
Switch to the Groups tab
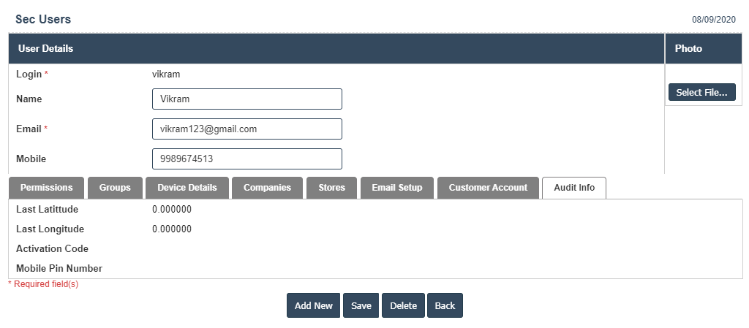(x=115, y=188)
